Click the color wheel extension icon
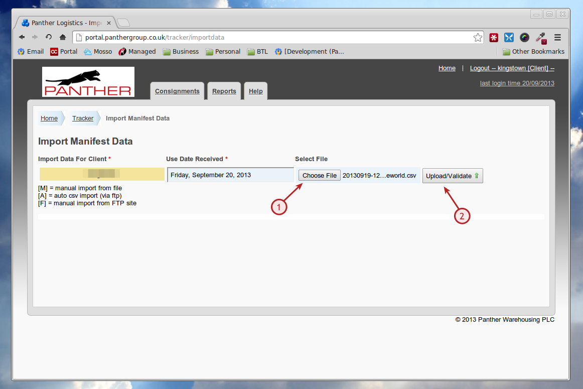 tap(524, 37)
